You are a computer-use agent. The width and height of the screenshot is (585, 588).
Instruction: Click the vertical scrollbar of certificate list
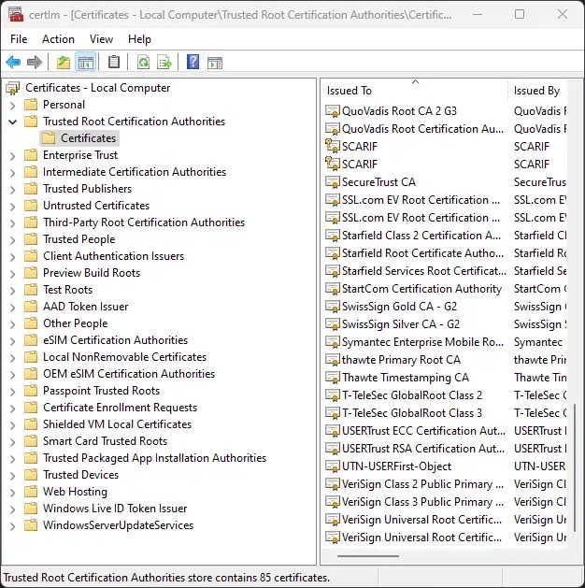click(575, 466)
